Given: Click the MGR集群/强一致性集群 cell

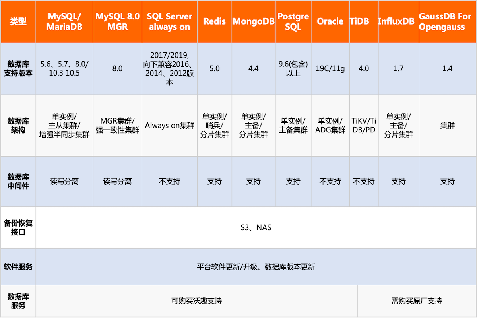Looking at the screenshot, I should pyautogui.click(x=117, y=126).
